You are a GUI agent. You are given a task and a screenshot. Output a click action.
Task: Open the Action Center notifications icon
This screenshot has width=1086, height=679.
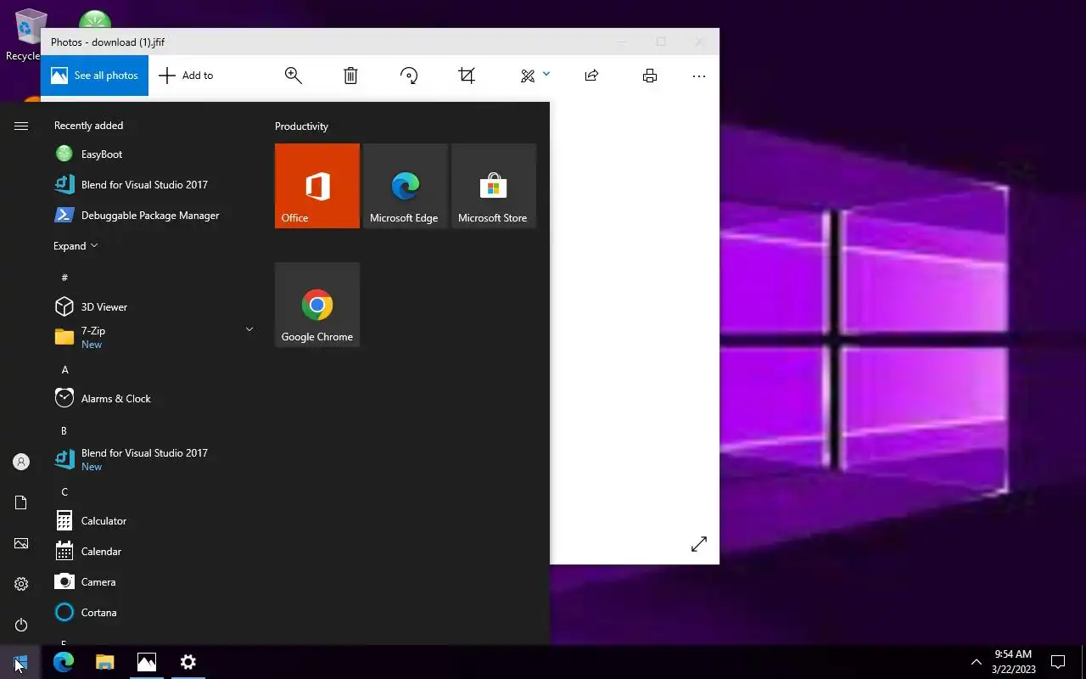1058,662
